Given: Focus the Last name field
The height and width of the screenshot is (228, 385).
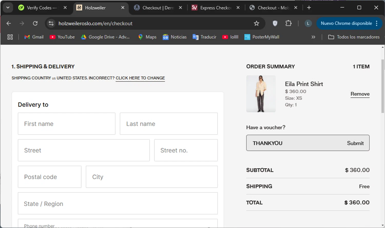Looking at the screenshot, I should tap(169, 124).
